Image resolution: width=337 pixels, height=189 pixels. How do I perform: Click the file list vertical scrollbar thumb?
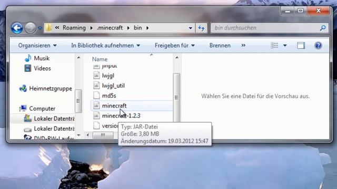pyautogui.click(x=176, y=98)
